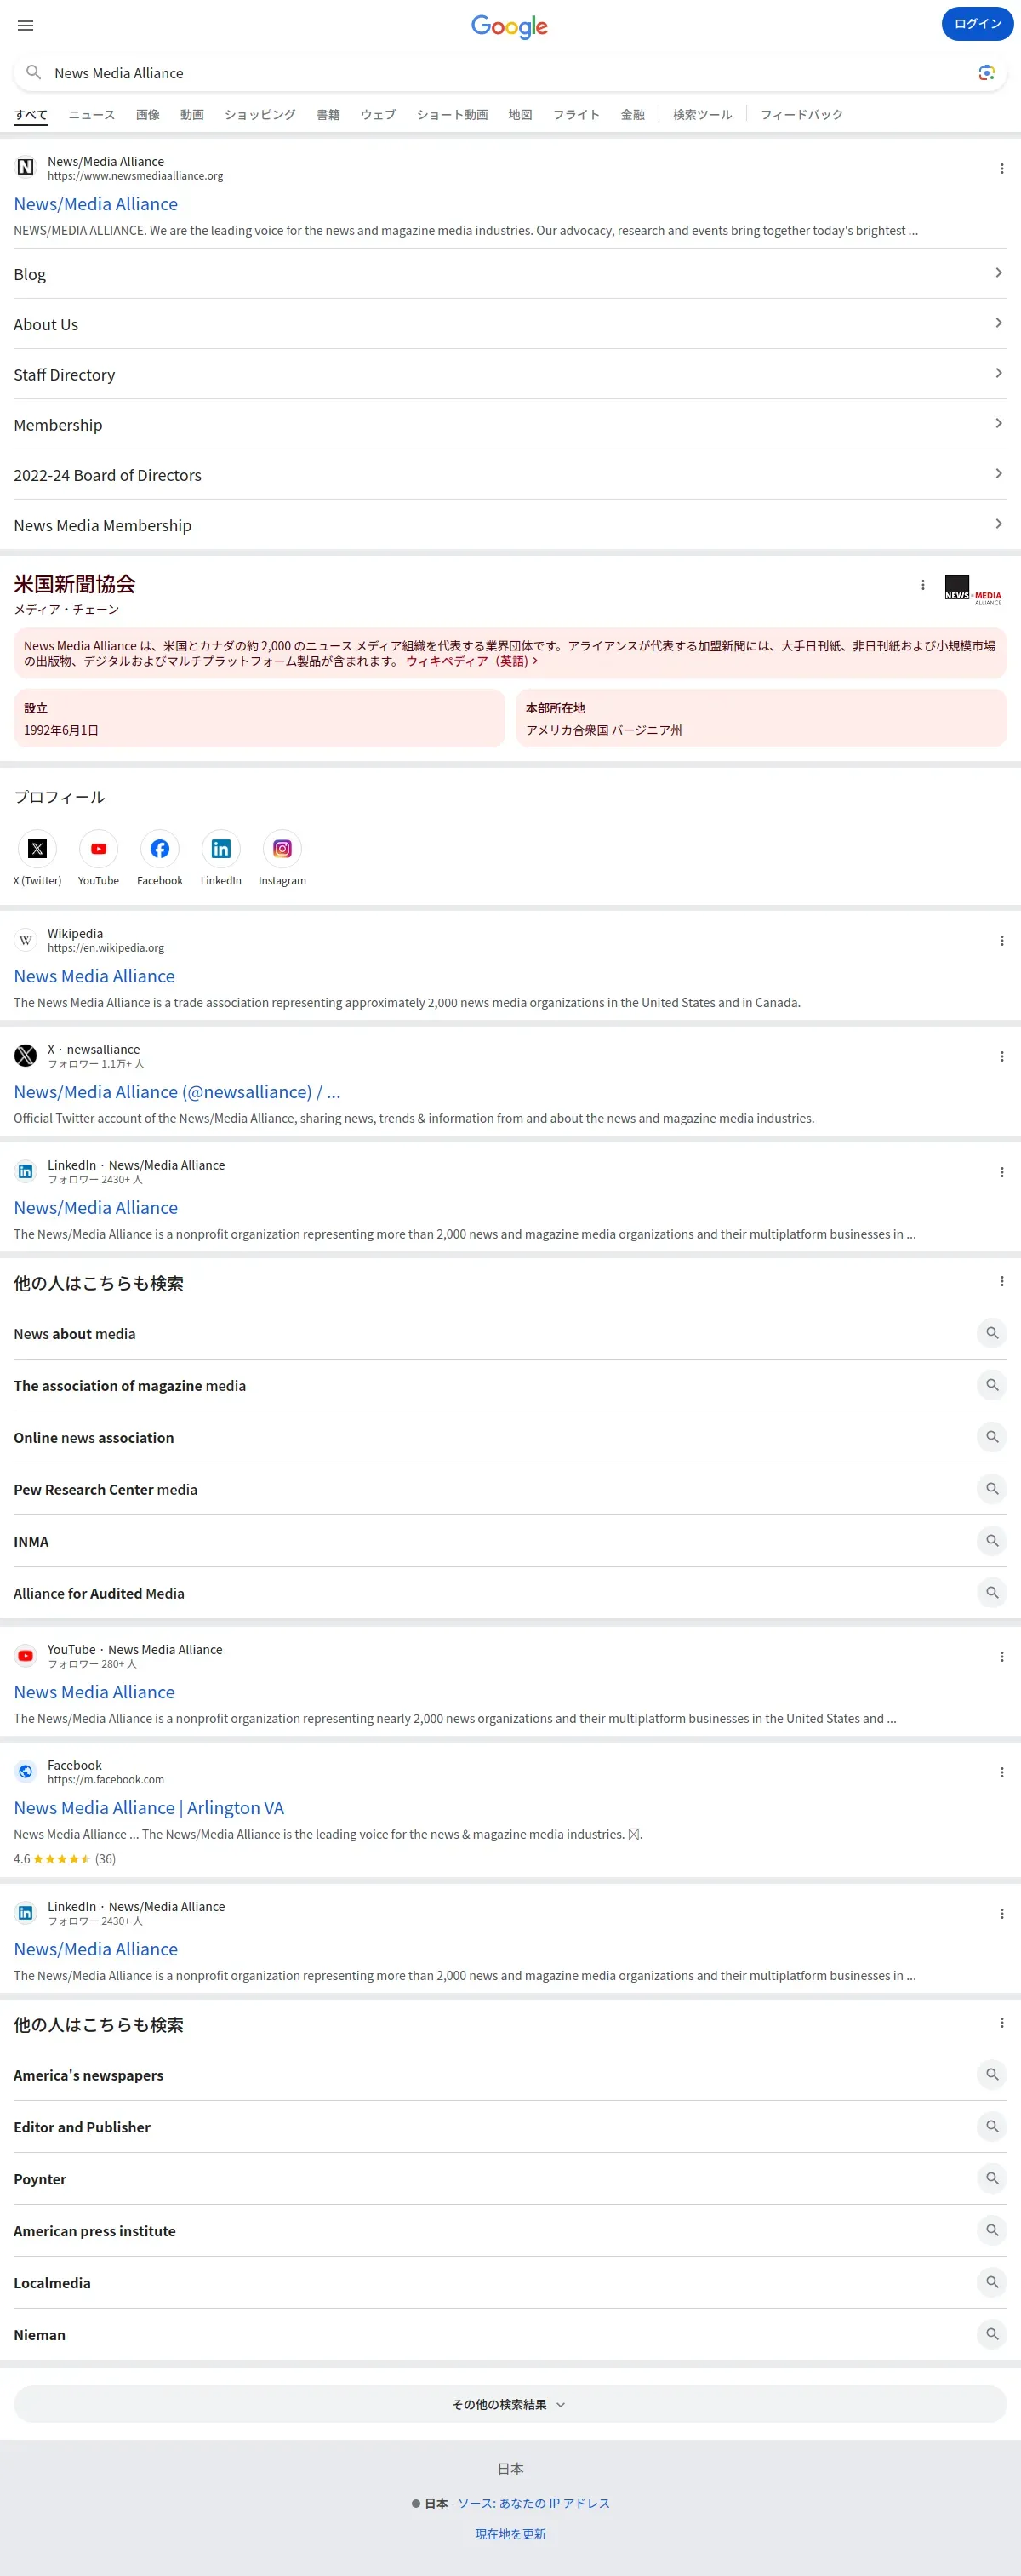Expand その他の検索結果 more results
Screen dimensions: 1021x2576
[510, 2405]
